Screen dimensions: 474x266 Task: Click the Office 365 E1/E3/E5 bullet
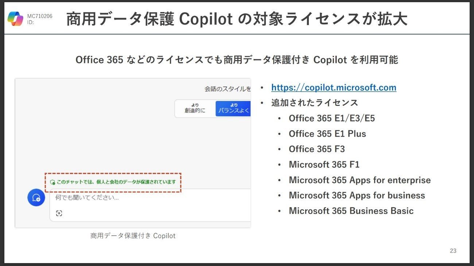(x=332, y=118)
